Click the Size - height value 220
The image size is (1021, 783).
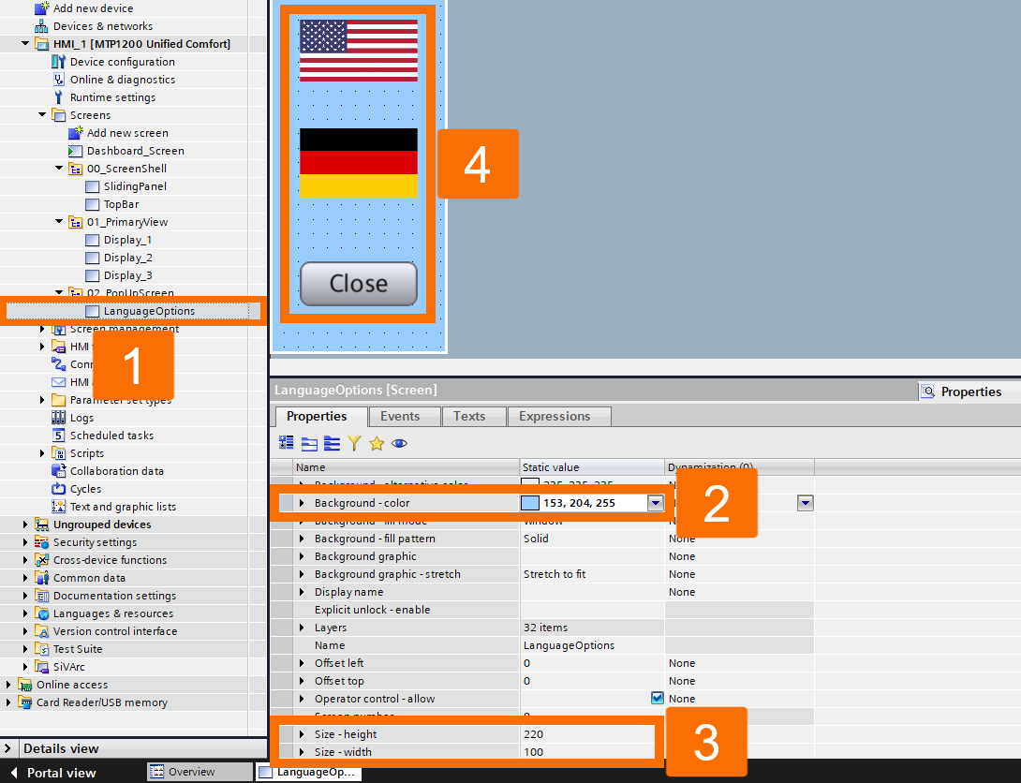coord(533,734)
